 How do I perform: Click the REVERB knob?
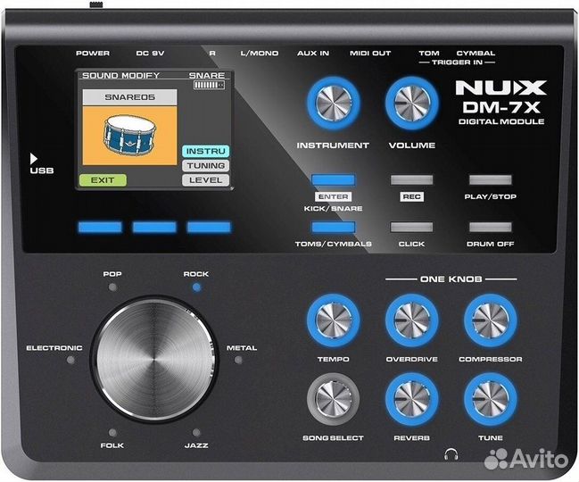(412, 399)
